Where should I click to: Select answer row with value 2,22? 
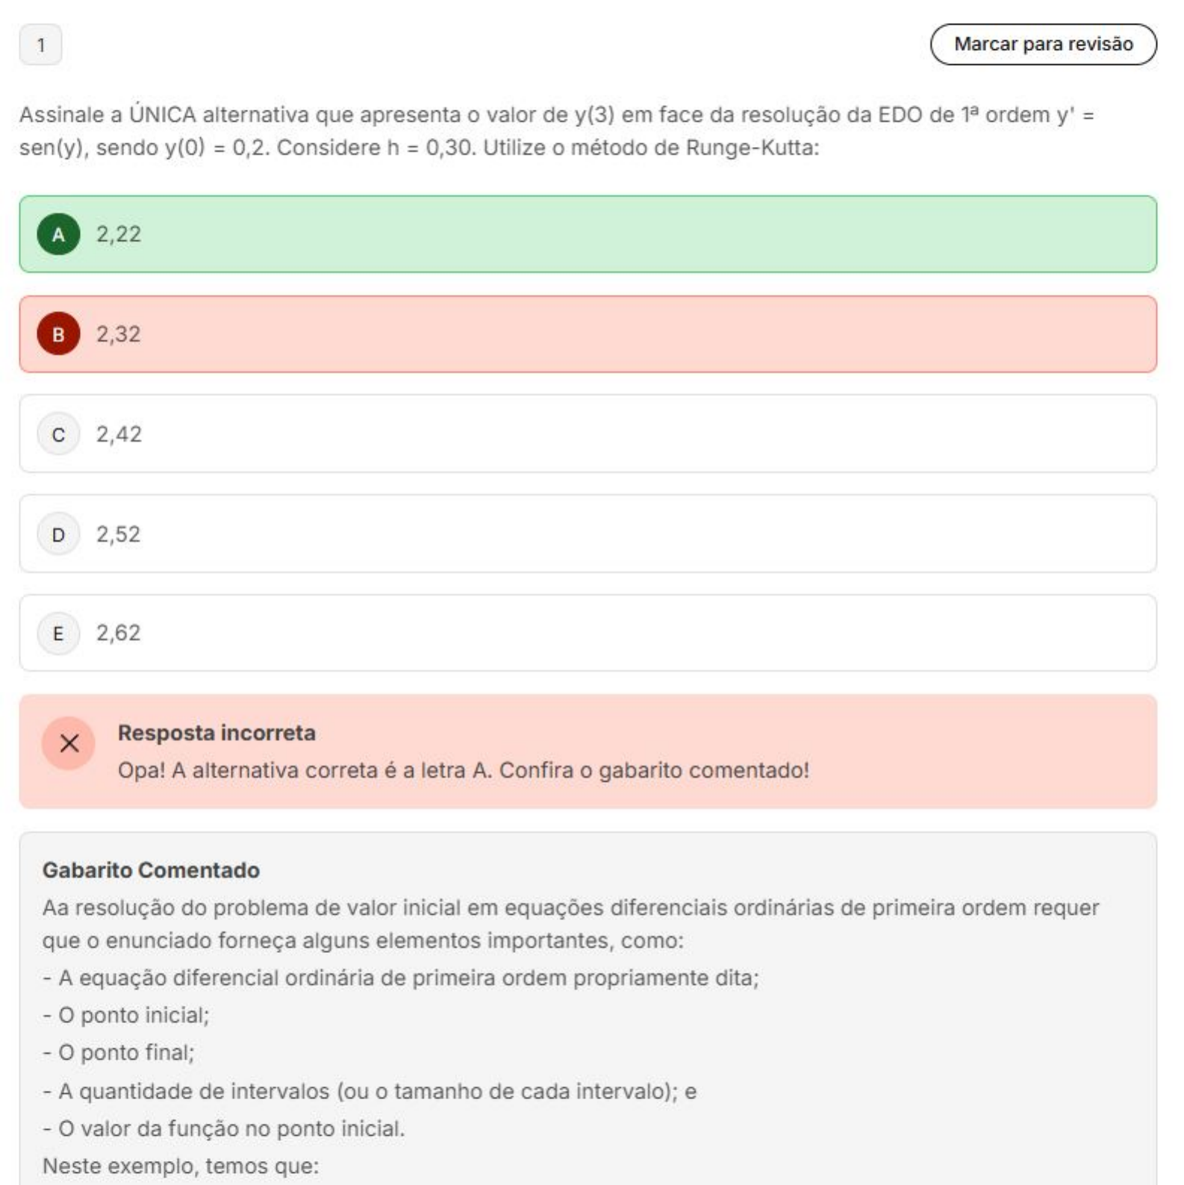tap(588, 234)
